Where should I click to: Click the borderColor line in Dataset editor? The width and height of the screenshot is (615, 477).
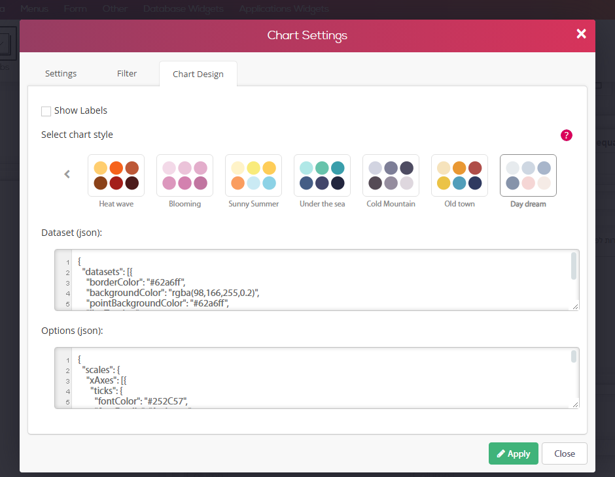135,282
